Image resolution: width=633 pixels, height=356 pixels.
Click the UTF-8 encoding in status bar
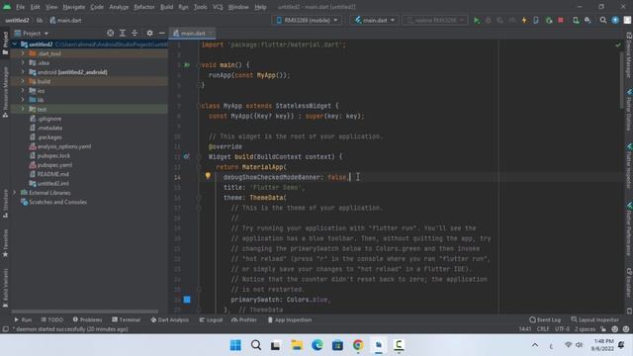562,329
